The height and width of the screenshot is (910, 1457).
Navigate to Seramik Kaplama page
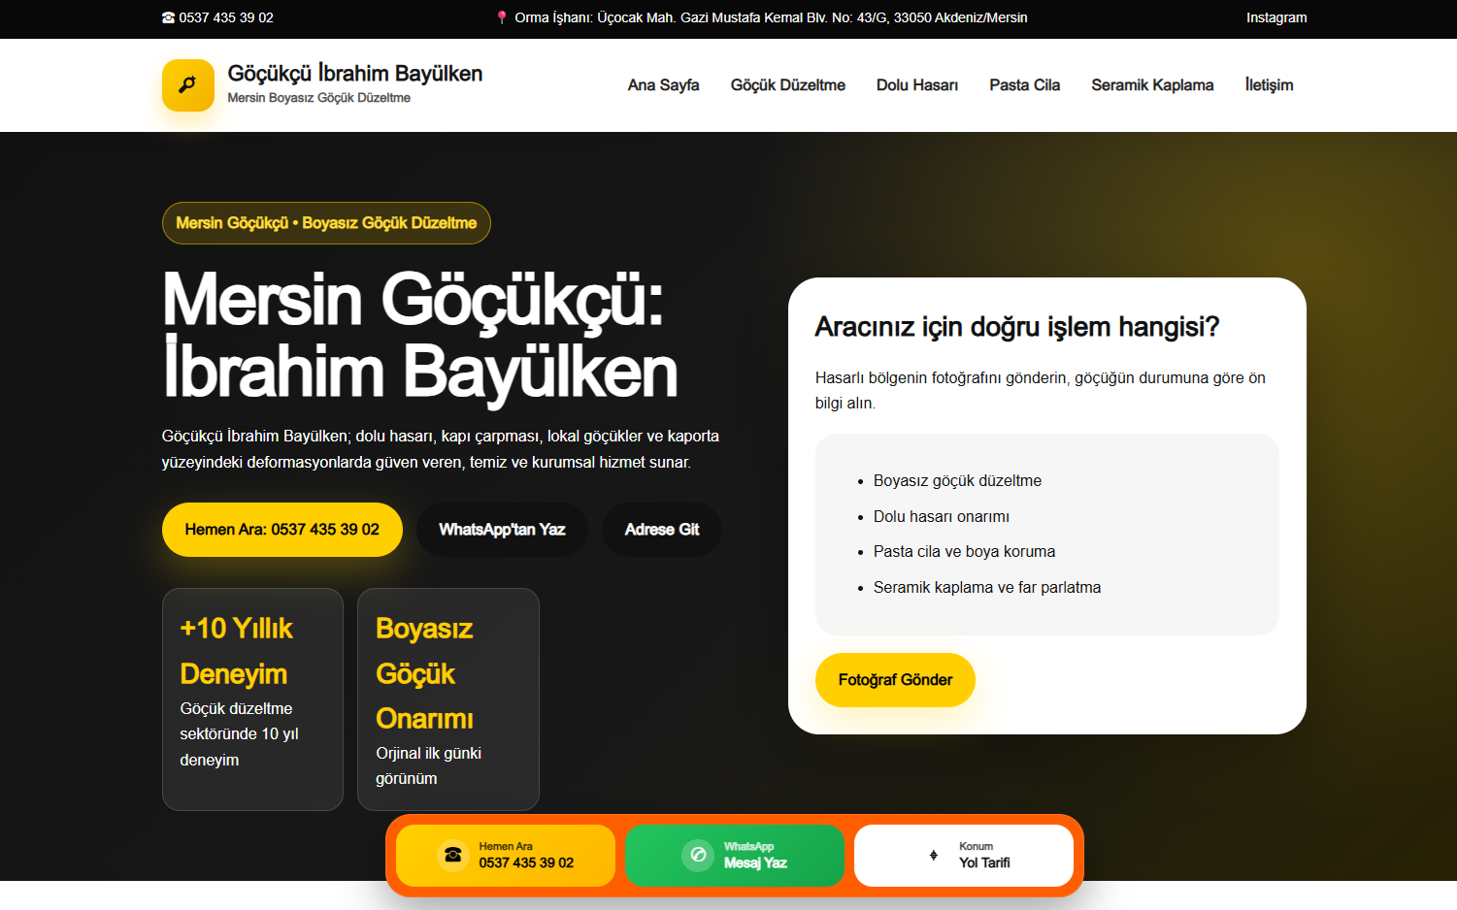(x=1152, y=85)
